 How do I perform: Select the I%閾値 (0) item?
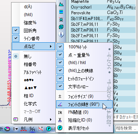tap(84, 112)
